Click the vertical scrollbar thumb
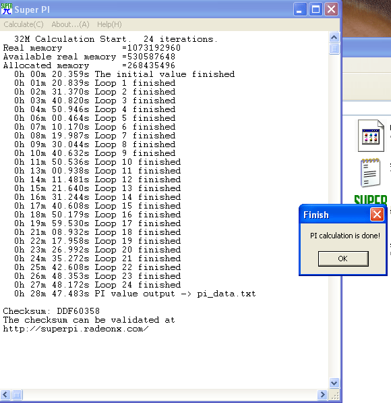This screenshot has width=391, height=403. [334, 49]
